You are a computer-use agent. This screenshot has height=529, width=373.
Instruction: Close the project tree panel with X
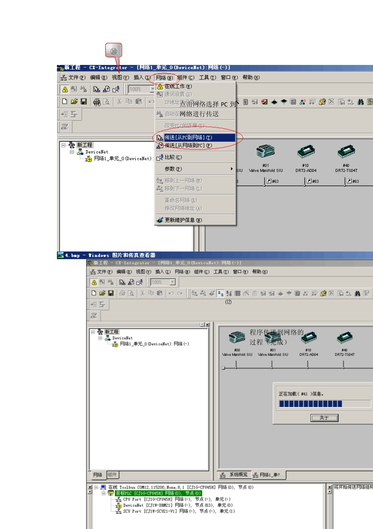click(x=207, y=325)
